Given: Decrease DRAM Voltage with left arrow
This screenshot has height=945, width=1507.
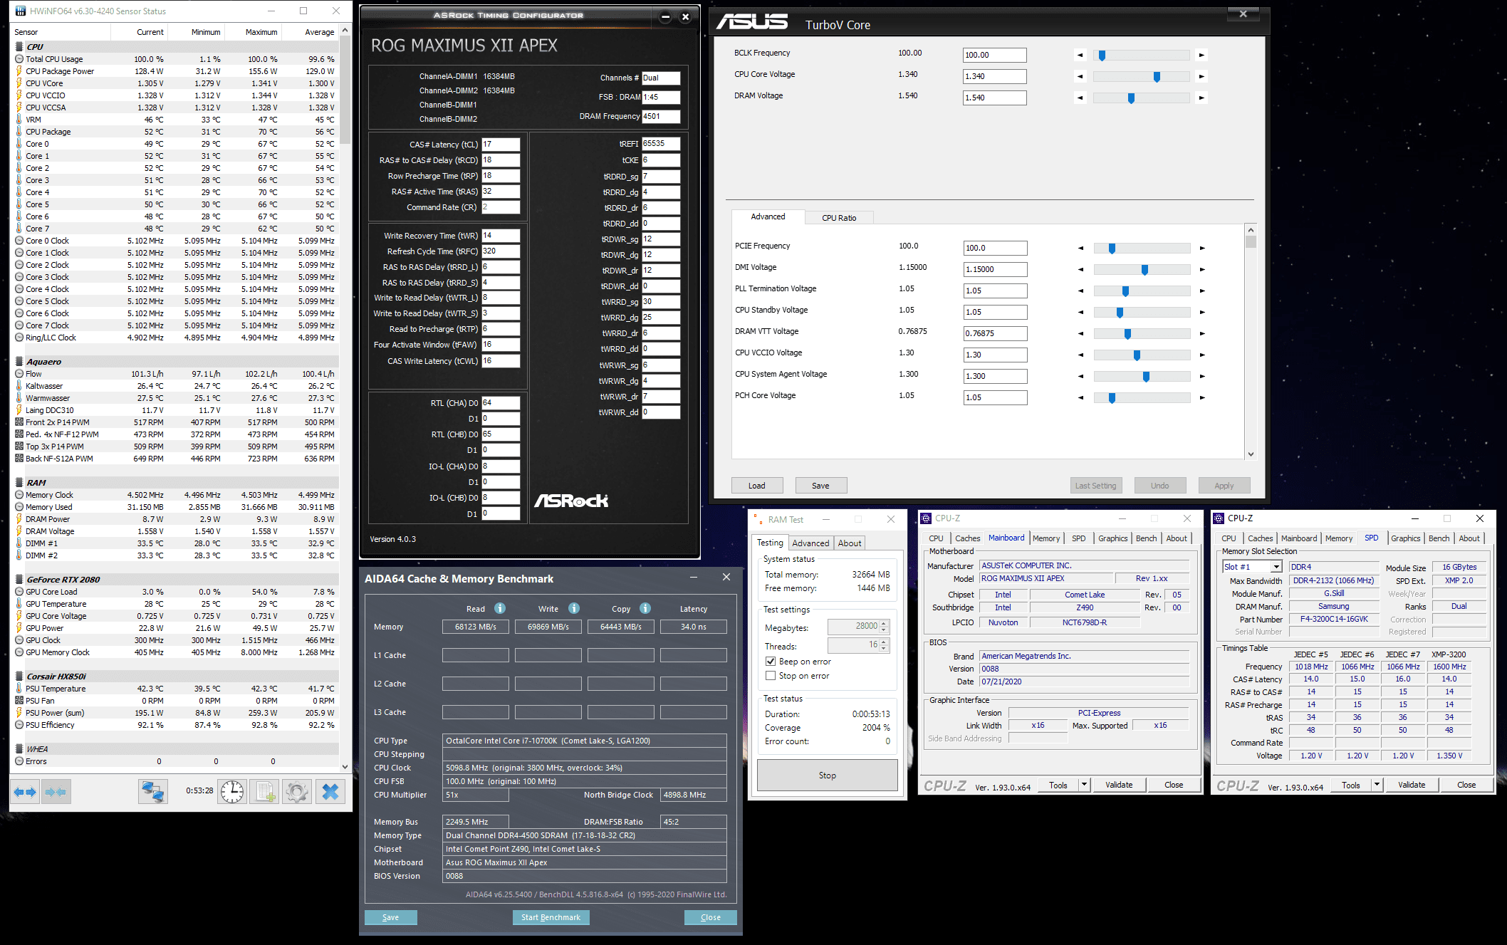Looking at the screenshot, I should pos(1080,98).
